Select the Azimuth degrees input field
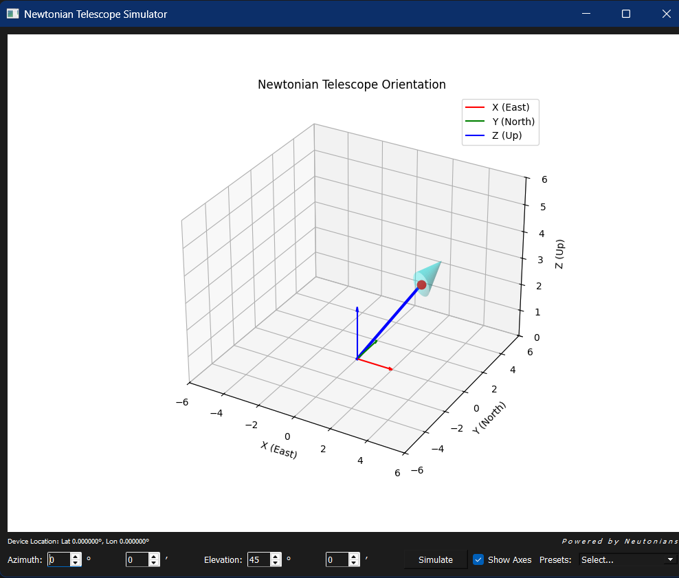The image size is (679, 578). [x=58, y=559]
